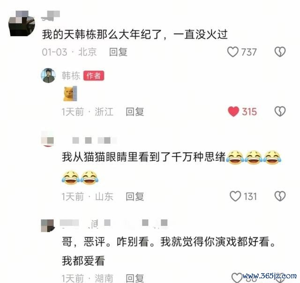Tap the red 作者 badge
The width and height of the screenshot is (300, 283).
[94, 76]
